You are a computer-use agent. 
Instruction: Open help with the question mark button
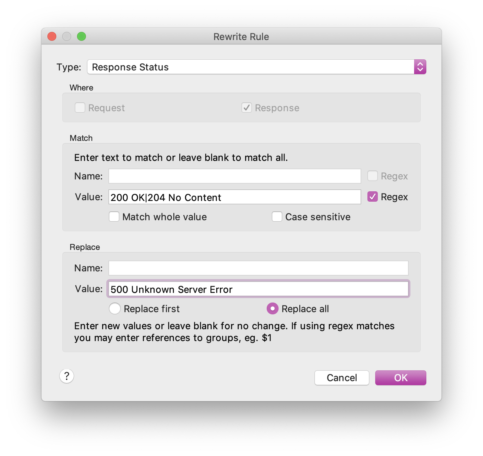click(67, 376)
